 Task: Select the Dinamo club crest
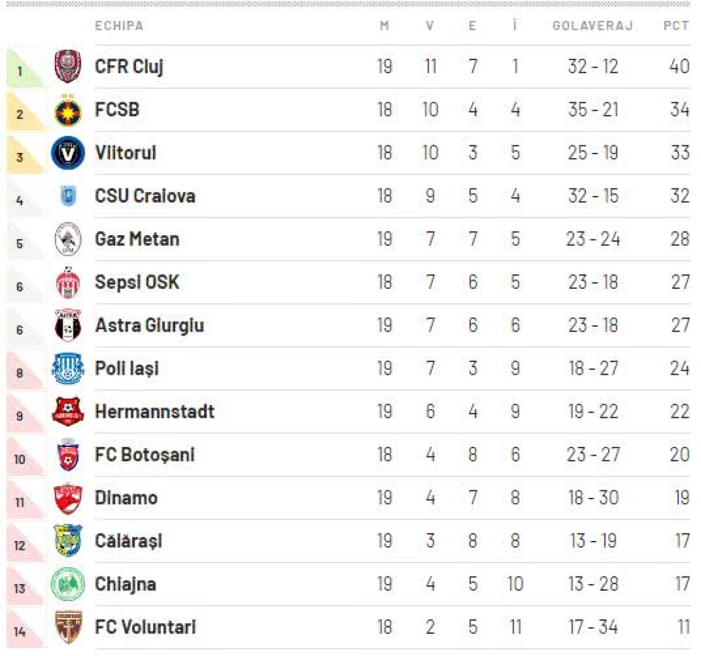pos(68,498)
